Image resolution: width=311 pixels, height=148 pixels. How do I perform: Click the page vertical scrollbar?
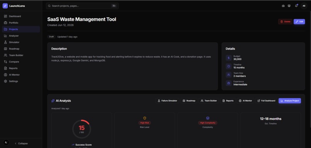tap(310, 70)
